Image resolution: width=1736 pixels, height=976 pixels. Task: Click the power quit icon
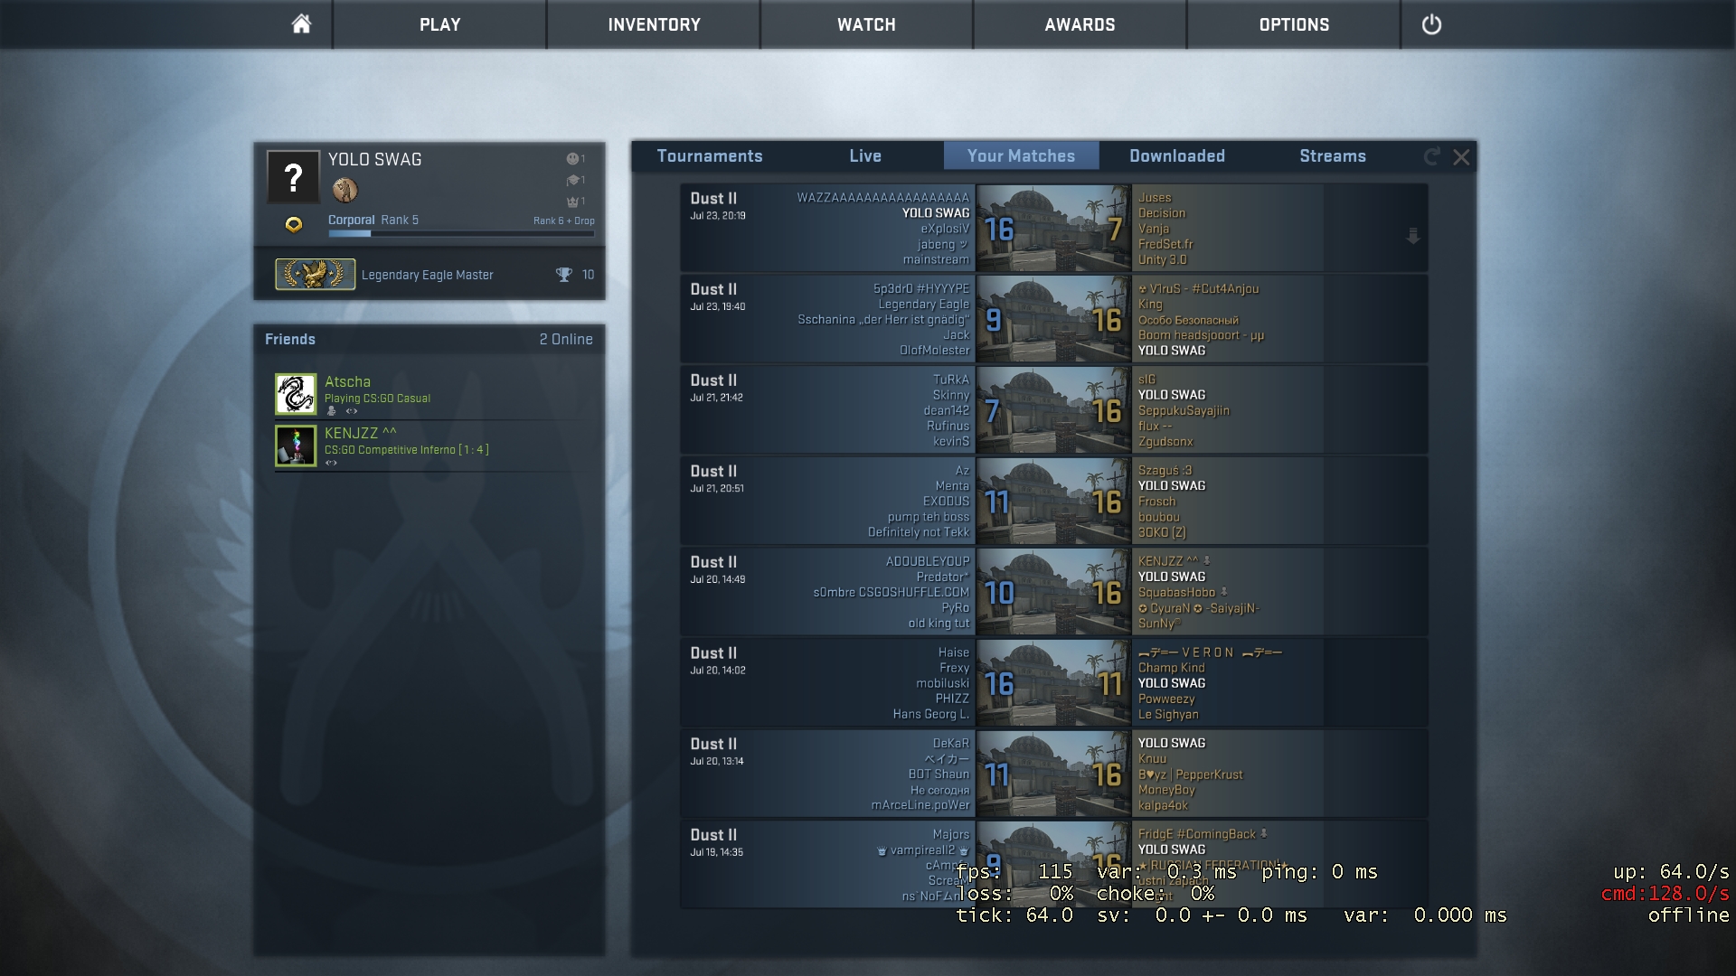click(1431, 24)
